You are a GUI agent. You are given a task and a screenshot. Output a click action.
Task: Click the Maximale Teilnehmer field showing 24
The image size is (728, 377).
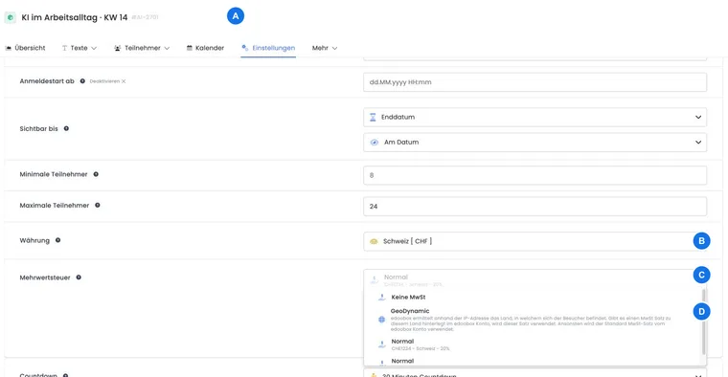pyautogui.click(x=535, y=207)
